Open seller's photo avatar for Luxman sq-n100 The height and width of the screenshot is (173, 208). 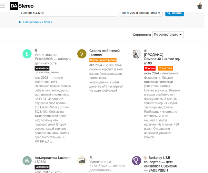point(137,54)
